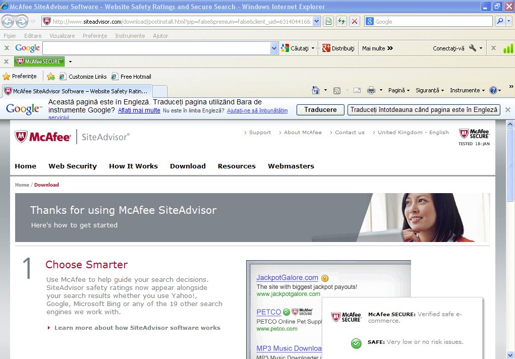Viewport: 515px width, 359px height.
Task: Open the How It Works nav item
Action: pos(133,166)
